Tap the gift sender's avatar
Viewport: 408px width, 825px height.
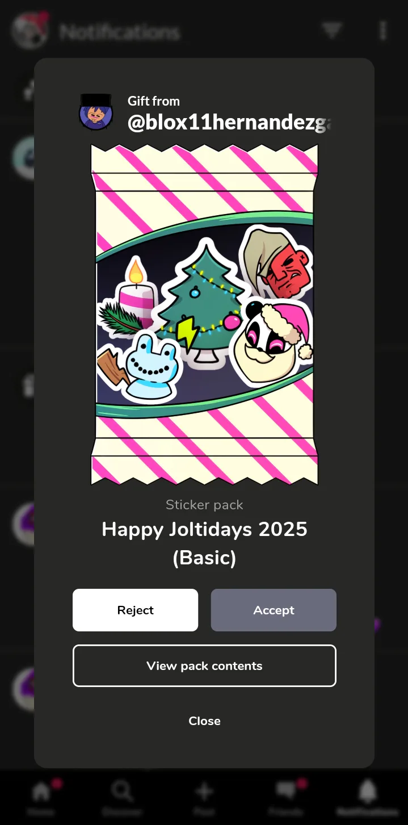pos(96,112)
